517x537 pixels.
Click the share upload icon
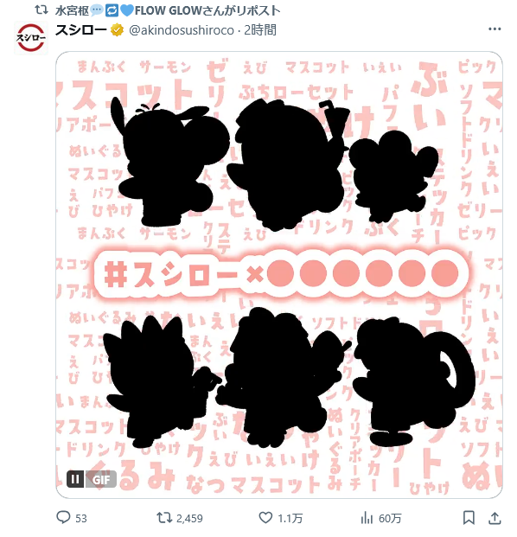[495, 517]
